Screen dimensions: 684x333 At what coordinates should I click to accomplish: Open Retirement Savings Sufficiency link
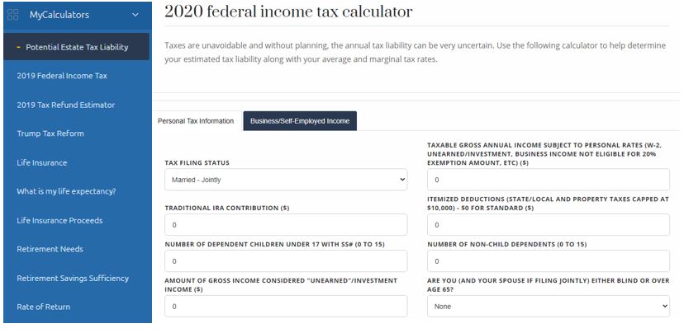[x=73, y=278]
